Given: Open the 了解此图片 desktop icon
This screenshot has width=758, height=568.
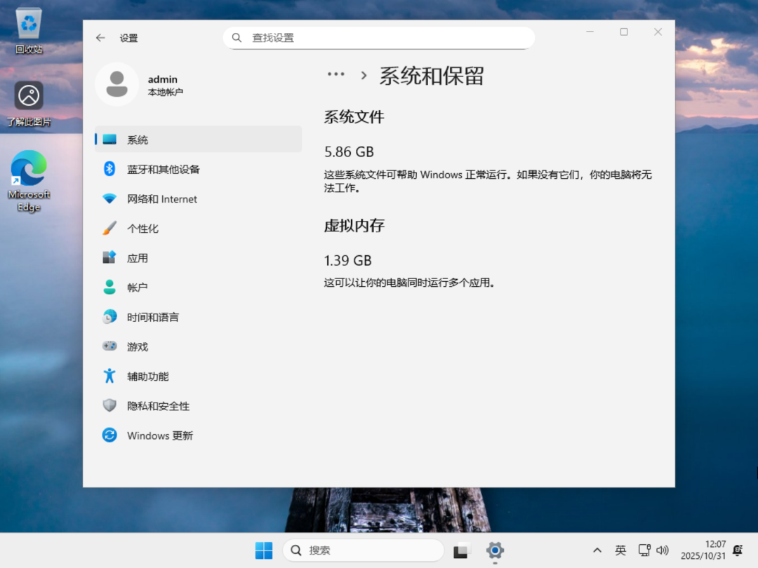Looking at the screenshot, I should coord(29,104).
